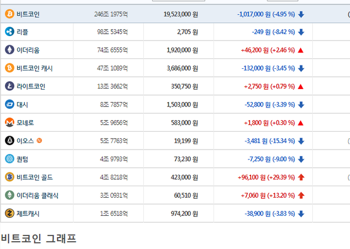The width and height of the screenshot is (350, 249).
Task: Click the red up arrow in 이더리움 클래식 row
Action: (x=301, y=195)
